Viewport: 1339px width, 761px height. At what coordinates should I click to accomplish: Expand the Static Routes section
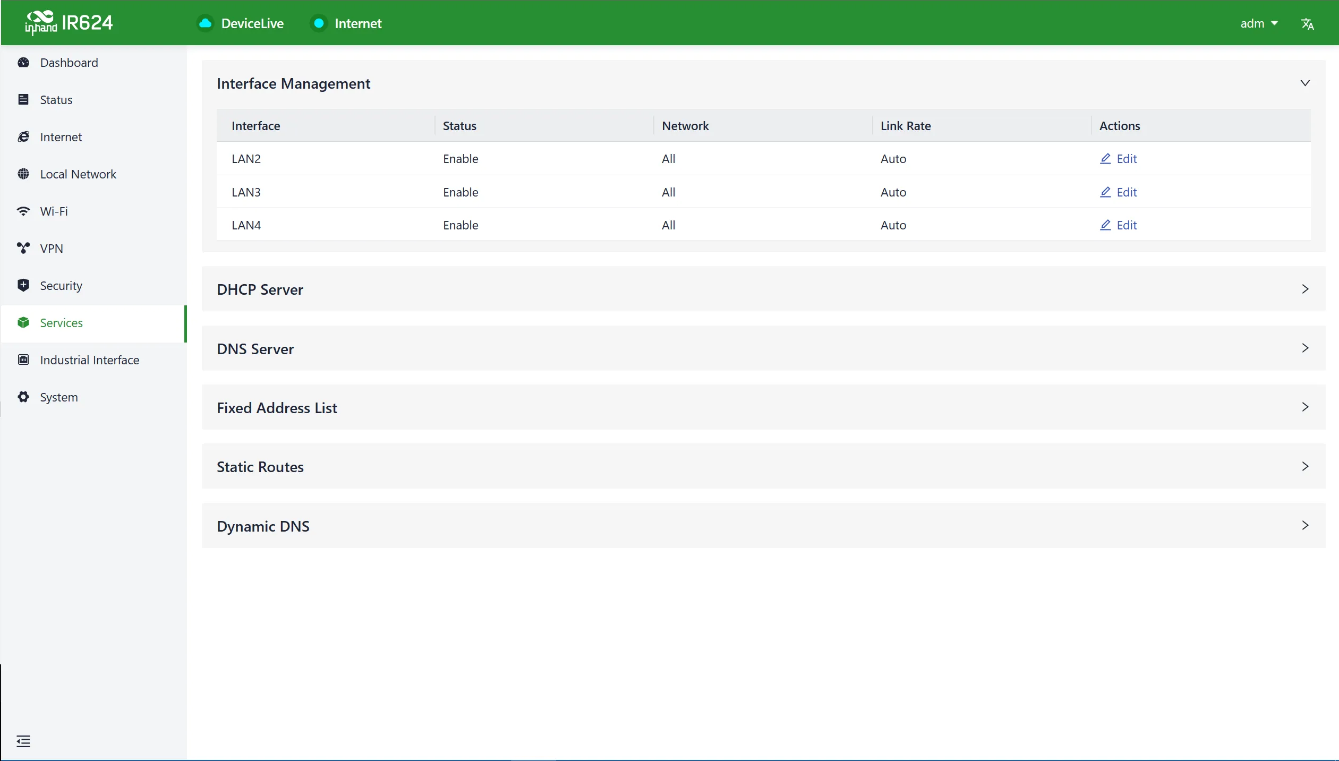point(1305,466)
